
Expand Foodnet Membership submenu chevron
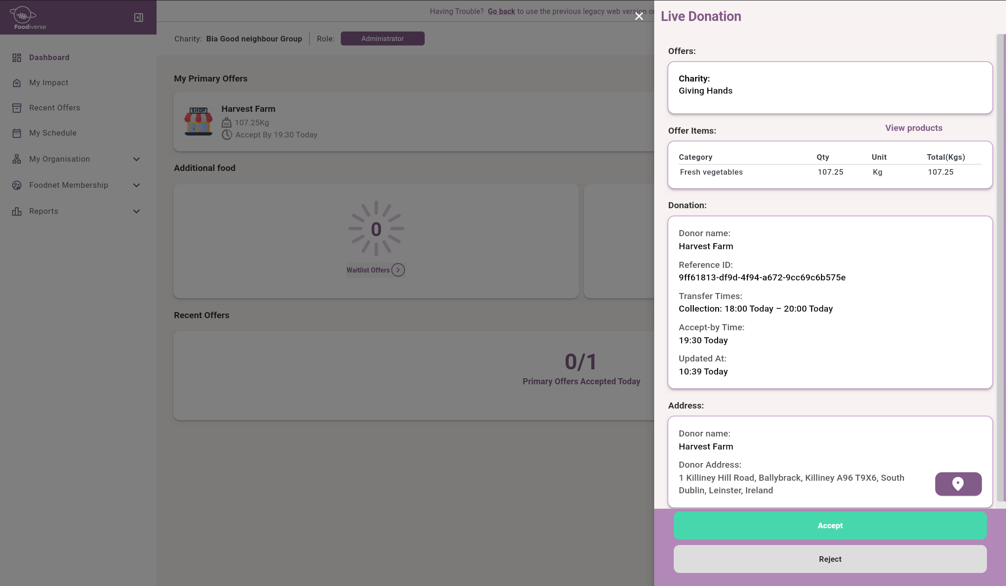point(137,185)
